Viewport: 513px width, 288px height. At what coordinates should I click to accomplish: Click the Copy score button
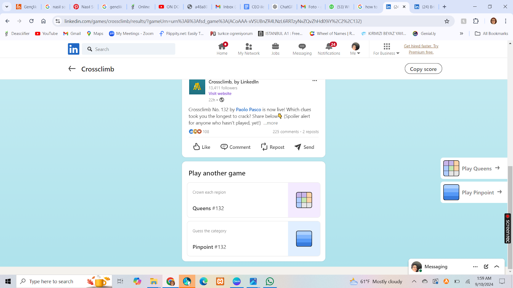pyautogui.click(x=423, y=69)
